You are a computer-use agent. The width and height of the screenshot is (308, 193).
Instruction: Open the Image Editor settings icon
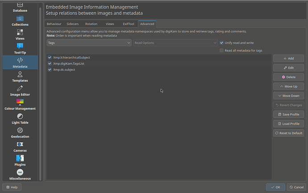(20, 88)
